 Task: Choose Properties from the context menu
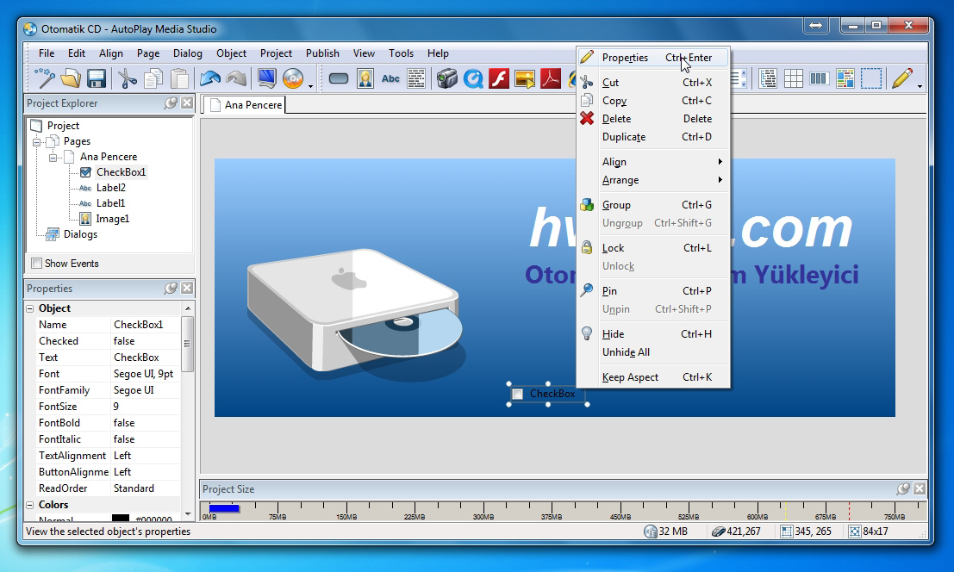pyautogui.click(x=653, y=58)
